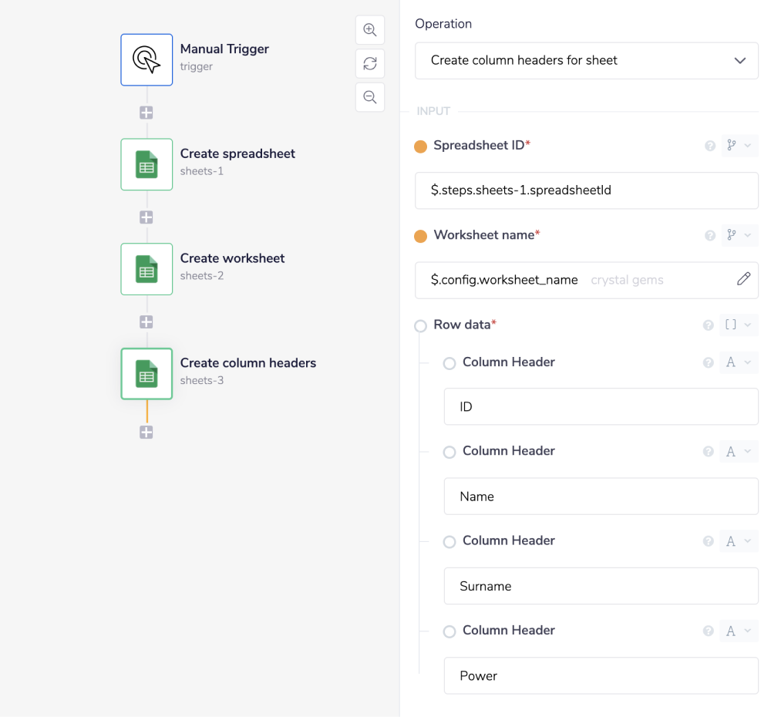Open the Create worksheet sheets-2 node
Image resolution: width=771 pixels, height=717 pixels.
pos(146,269)
